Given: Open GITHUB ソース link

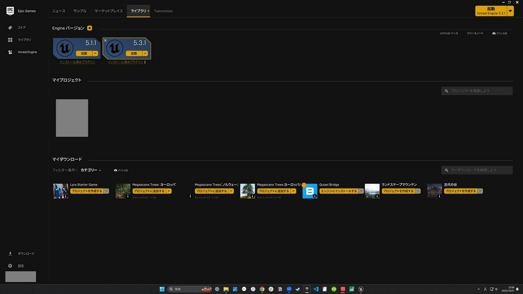Looking at the screenshot, I should (449, 34).
